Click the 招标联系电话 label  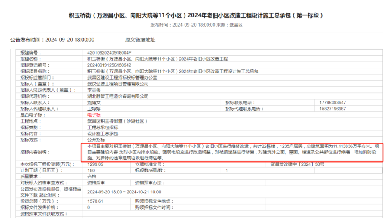(x=240, y=103)
